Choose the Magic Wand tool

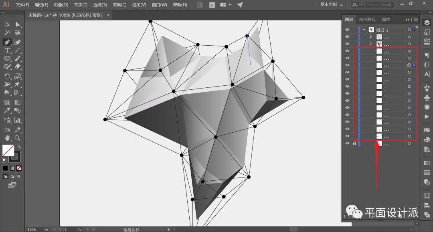[x=7, y=33]
